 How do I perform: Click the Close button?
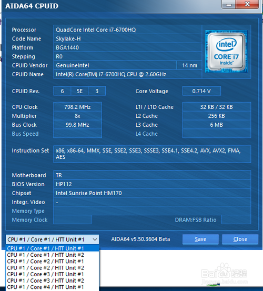240,239
